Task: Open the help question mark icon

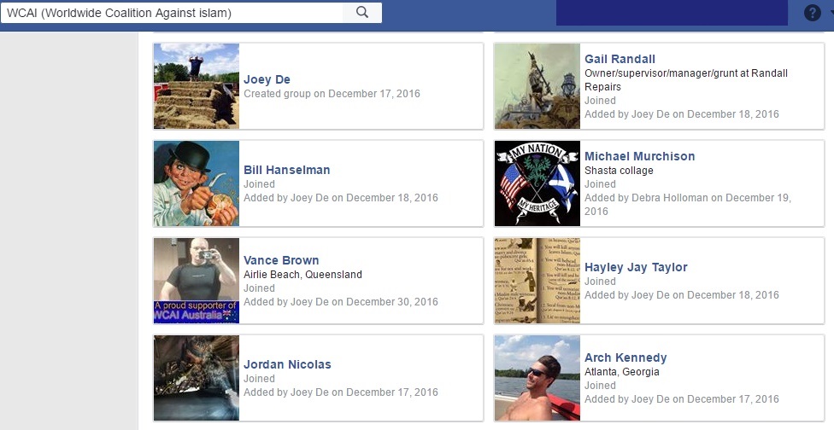Action: pyautogui.click(x=812, y=12)
